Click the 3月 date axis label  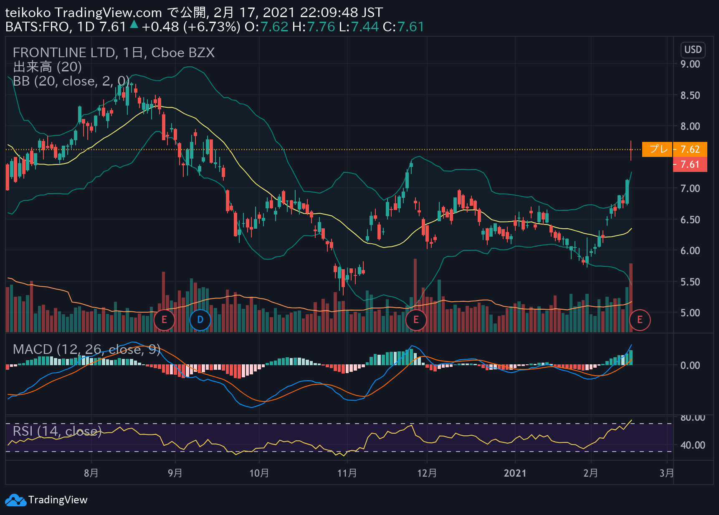pyautogui.click(x=667, y=473)
